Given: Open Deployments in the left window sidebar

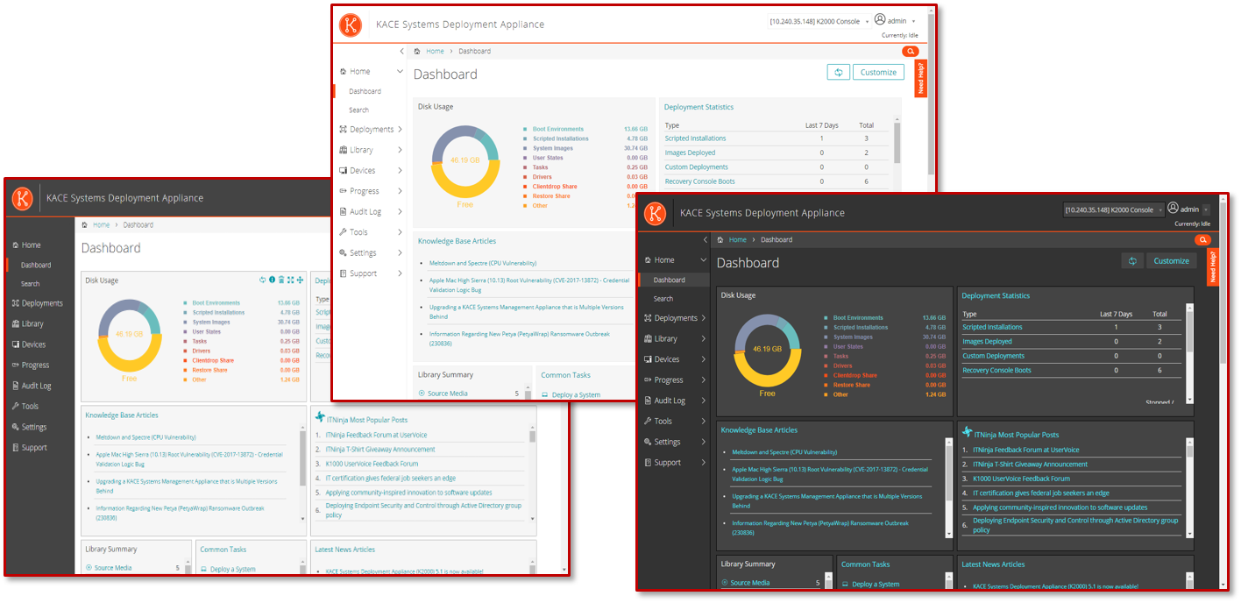Looking at the screenshot, I should coord(37,303).
